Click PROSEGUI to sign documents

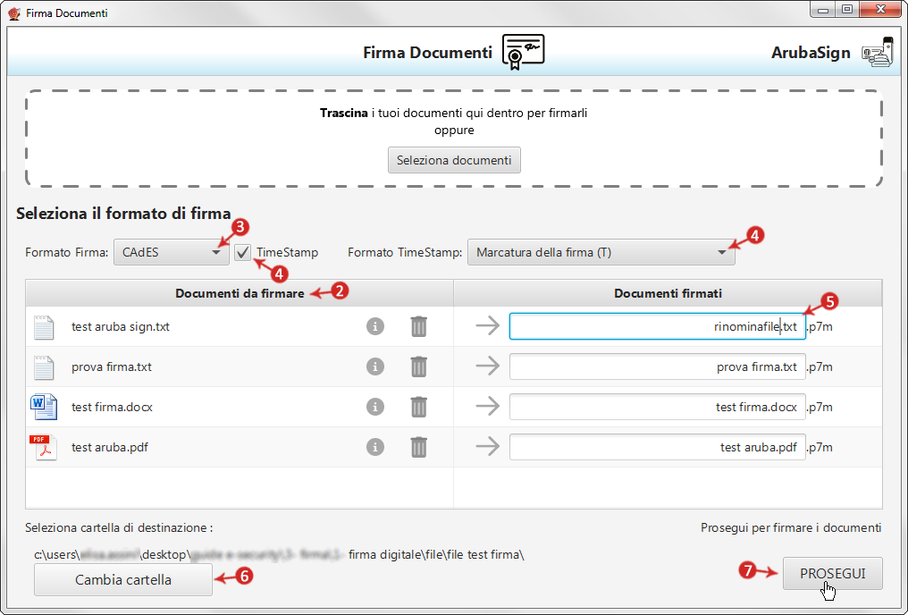click(x=832, y=574)
